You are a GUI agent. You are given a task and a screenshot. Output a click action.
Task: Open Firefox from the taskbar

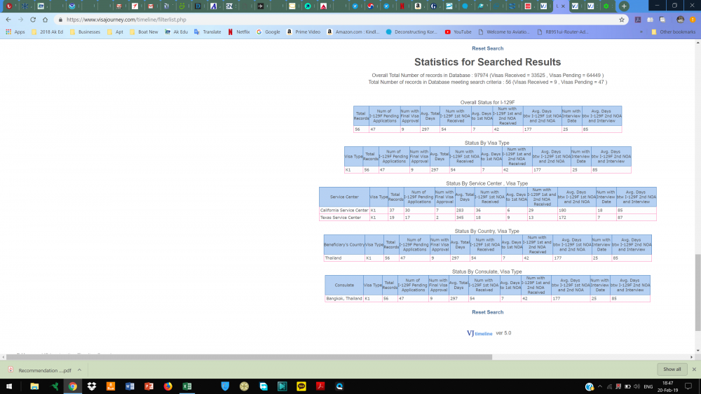(x=168, y=386)
